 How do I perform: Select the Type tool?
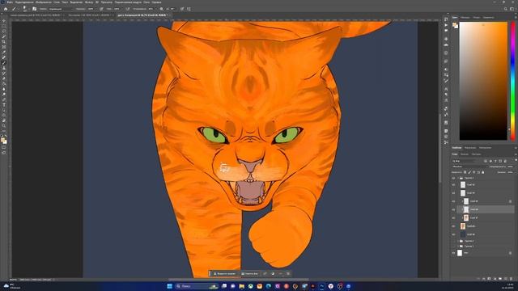(4, 105)
